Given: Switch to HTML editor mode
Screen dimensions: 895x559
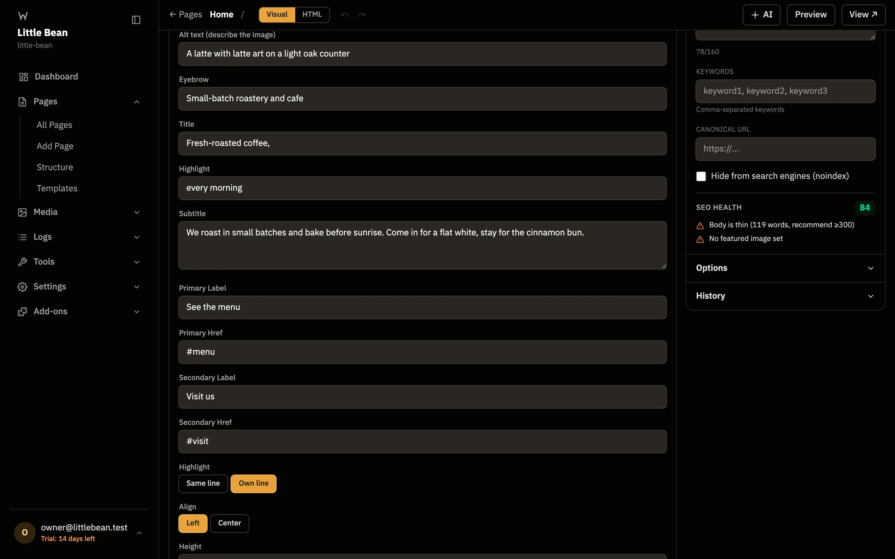Looking at the screenshot, I should point(312,14).
